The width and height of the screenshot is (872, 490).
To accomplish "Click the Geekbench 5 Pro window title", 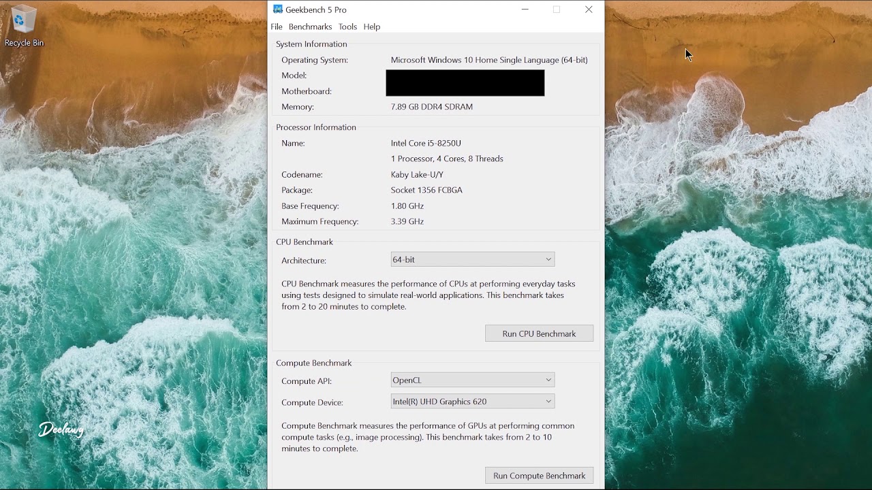I will click(316, 10).
